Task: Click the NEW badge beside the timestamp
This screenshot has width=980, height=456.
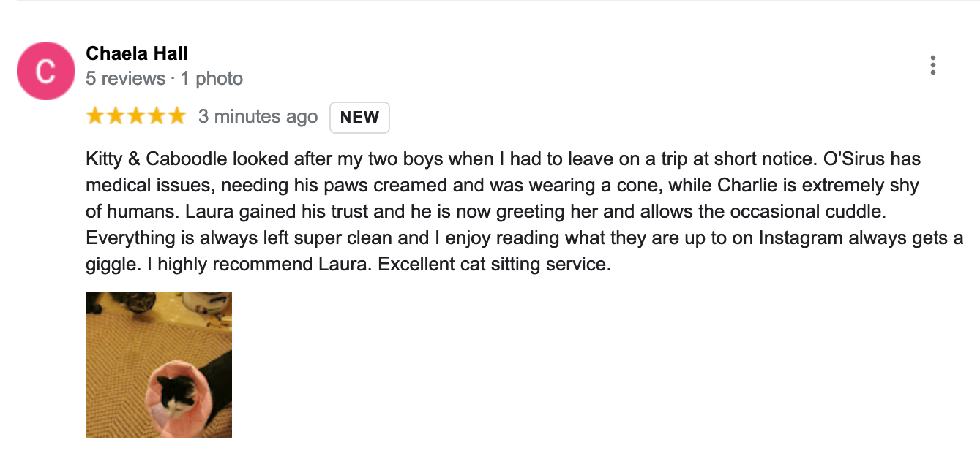Action: tap(359, 118)
